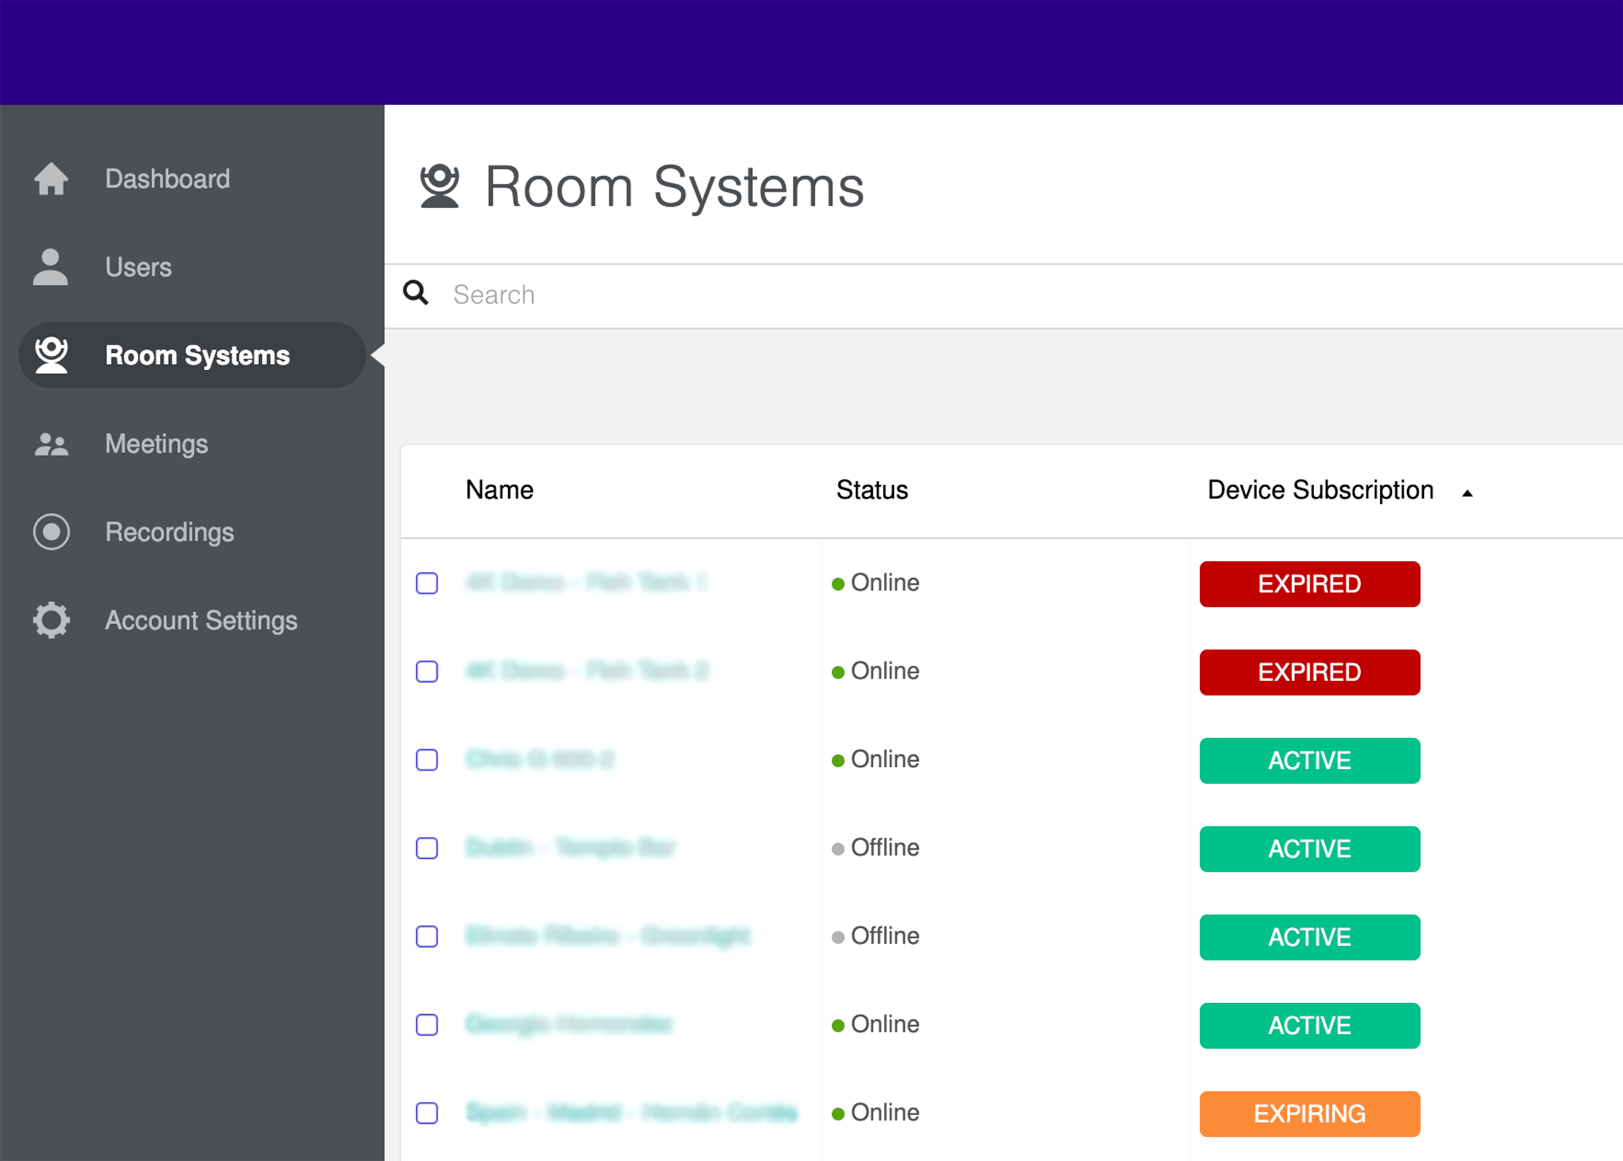
Task: Click the search magnifier icon
Action: coord(417,293)
